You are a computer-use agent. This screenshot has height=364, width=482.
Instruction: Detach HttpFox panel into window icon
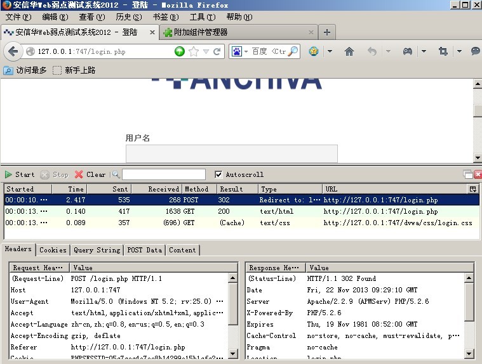click(x=468, y=174)
